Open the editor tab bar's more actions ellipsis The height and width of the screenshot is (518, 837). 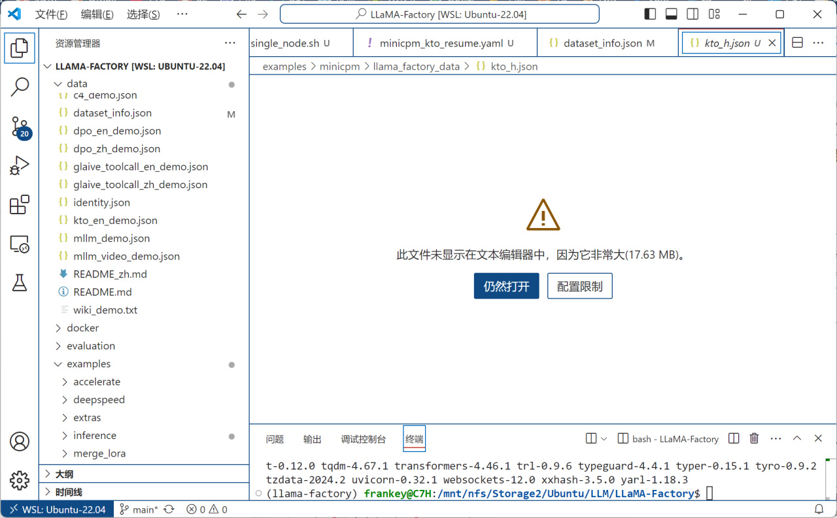(818, 42)
